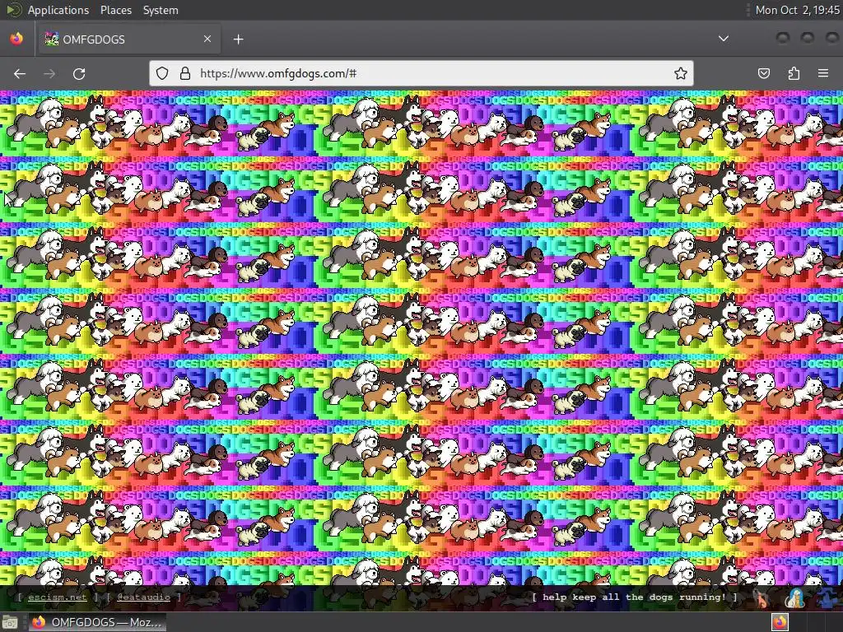
Task: Reload the omfgdogs page
Action: point(79,73)
